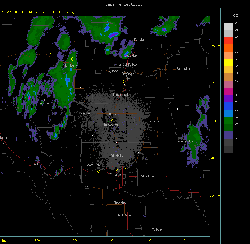The width and height of the screenshot is (250, 244).
Task: Pick the slate-purple 0–10 dBZ legend swatch
Action: coord(228,135)
